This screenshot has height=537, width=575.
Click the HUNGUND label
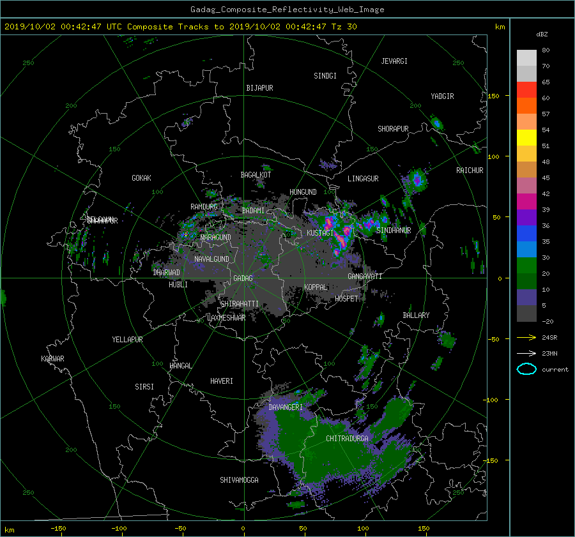(x=303, y=192)
